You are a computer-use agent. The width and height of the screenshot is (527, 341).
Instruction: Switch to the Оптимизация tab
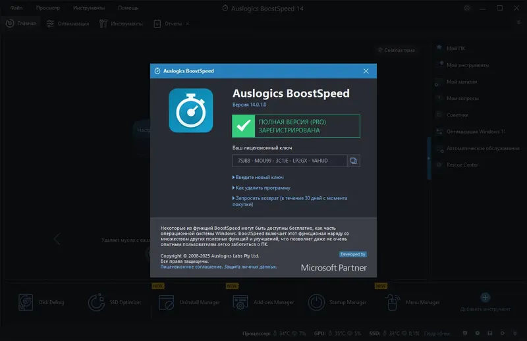(68, 24)
